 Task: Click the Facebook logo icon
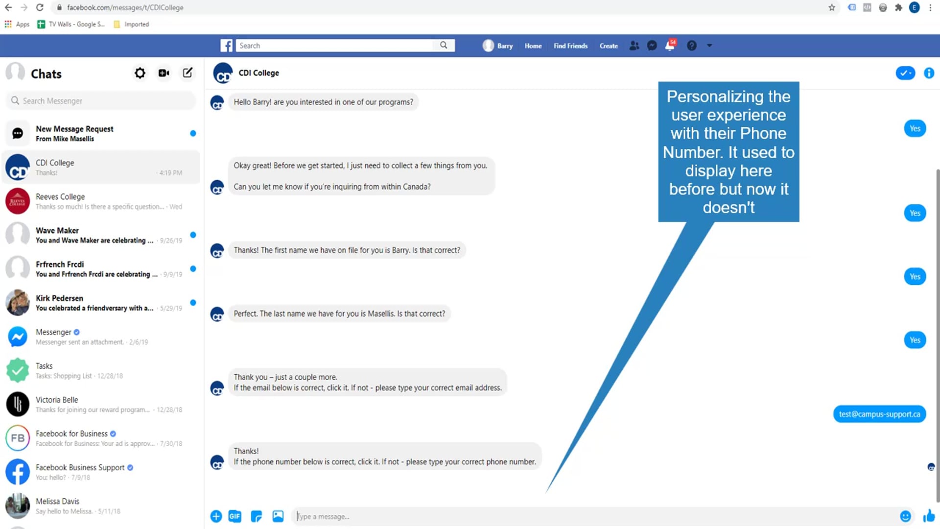227,46
